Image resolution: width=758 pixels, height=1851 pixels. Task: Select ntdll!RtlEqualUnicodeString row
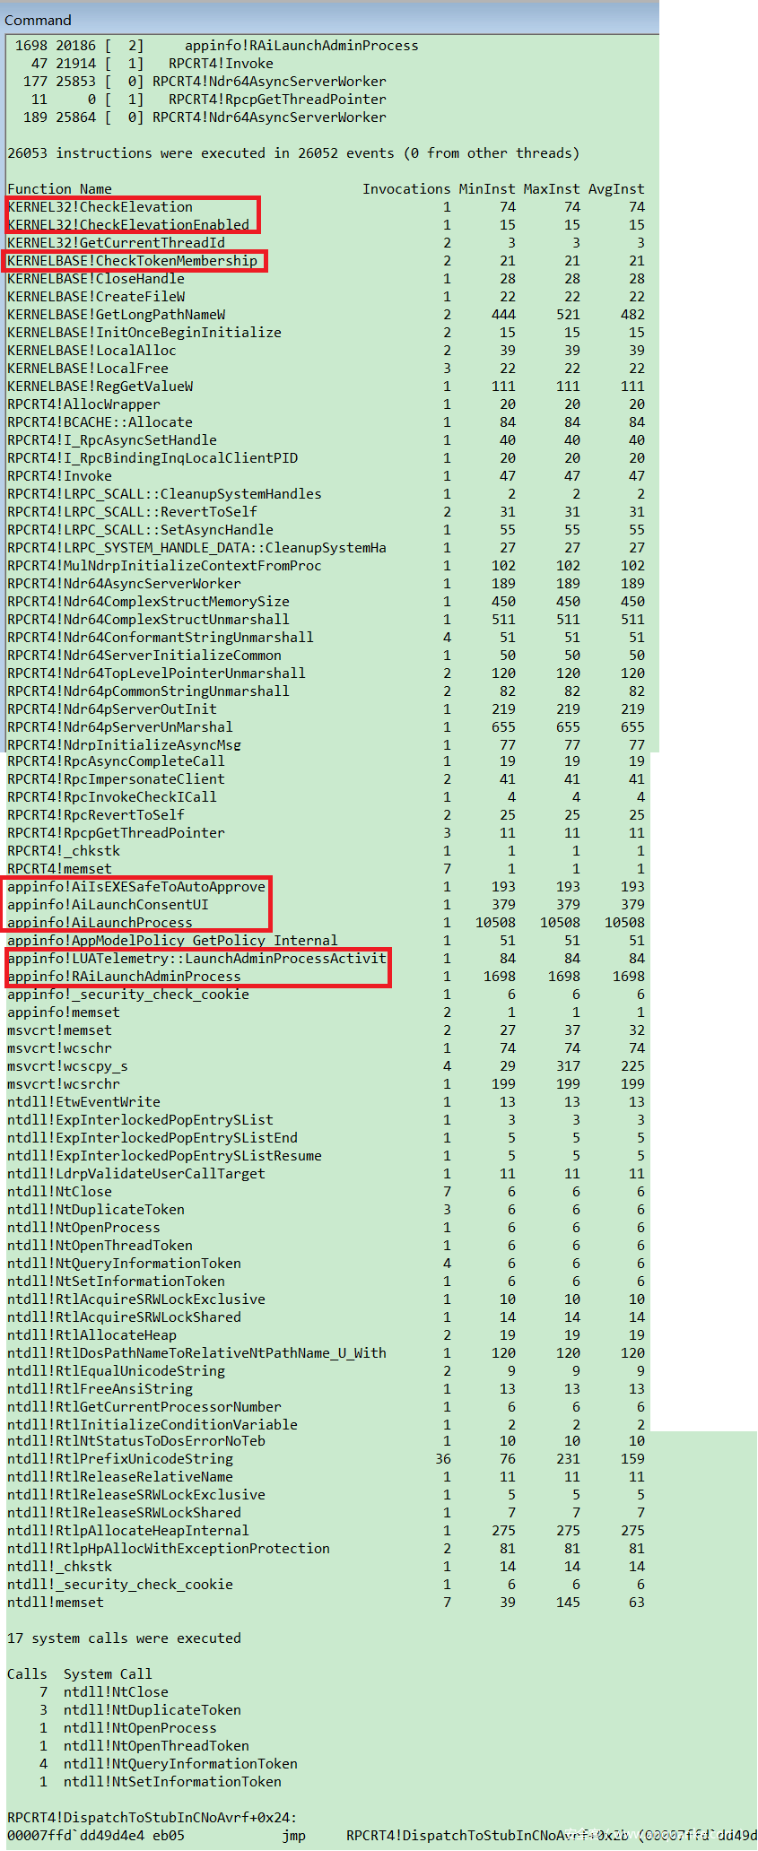click(326, 1370)
